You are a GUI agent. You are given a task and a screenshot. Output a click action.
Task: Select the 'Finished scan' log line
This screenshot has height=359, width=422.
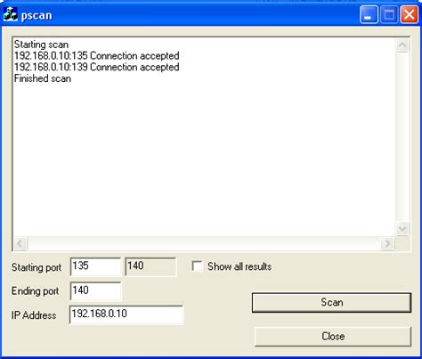43,78
